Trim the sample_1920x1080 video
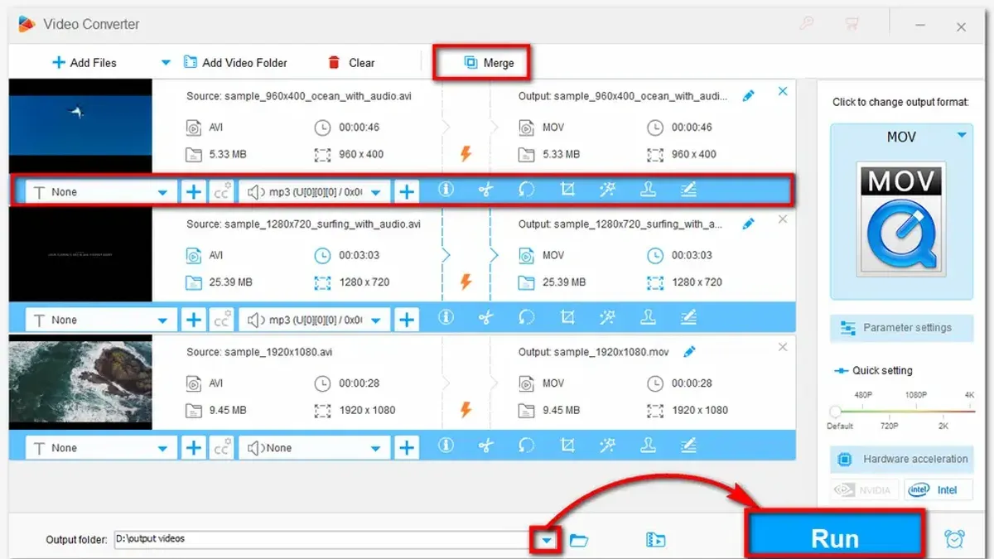 (486, 446)
